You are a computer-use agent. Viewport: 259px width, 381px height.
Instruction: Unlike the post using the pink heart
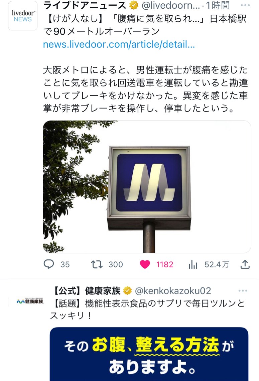tap(145, 264)
